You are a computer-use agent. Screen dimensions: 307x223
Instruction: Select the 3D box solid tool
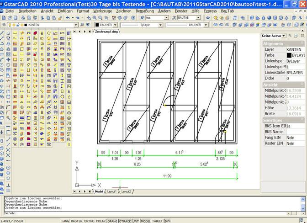252,18
